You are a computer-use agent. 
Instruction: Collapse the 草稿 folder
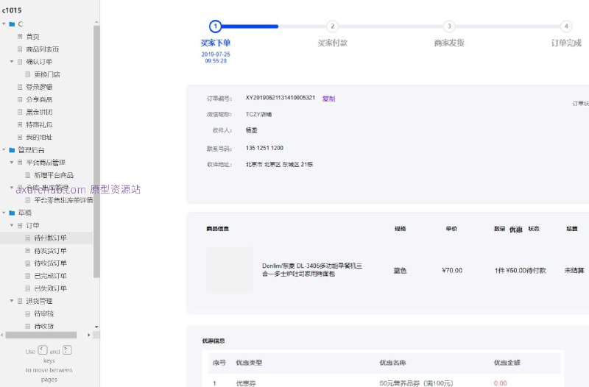(x=4, y=213)
